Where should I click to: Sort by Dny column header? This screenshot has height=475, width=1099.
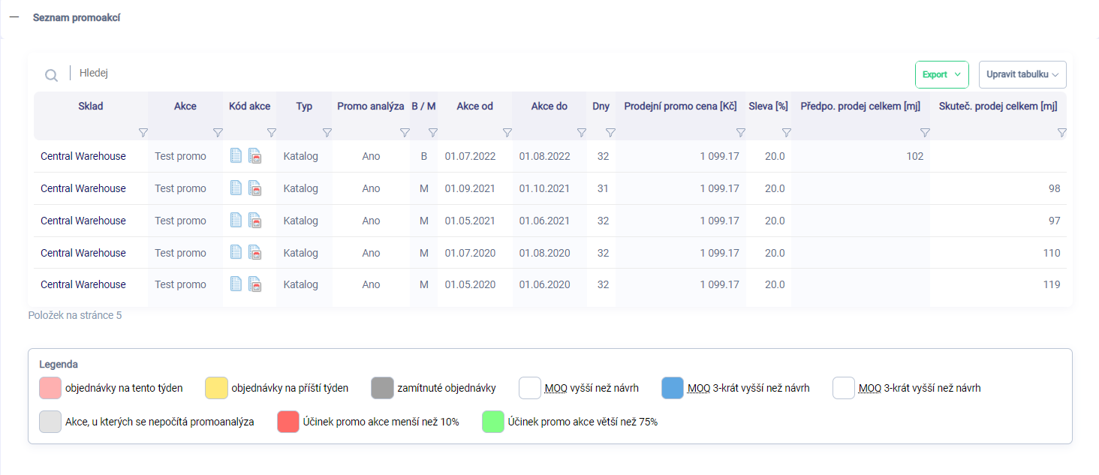(601, 107)
